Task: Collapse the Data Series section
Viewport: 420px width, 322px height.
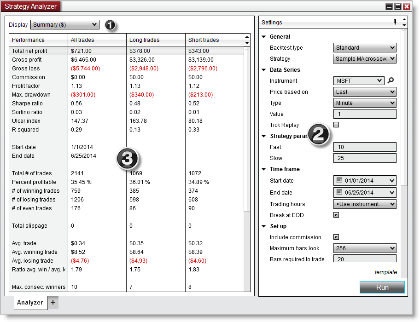Action: click(263, 69)
